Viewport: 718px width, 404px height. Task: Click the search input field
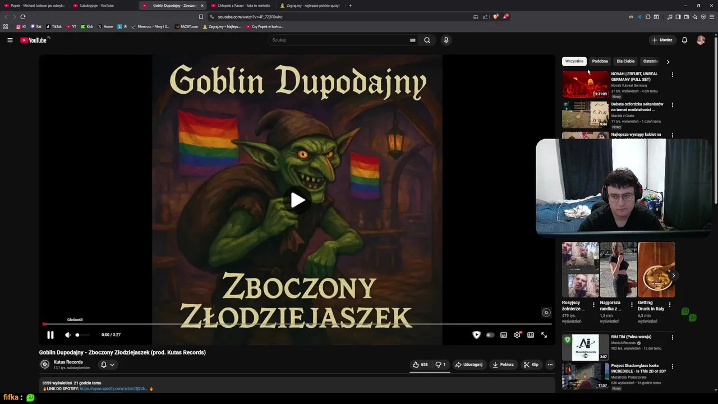(339, 40)
